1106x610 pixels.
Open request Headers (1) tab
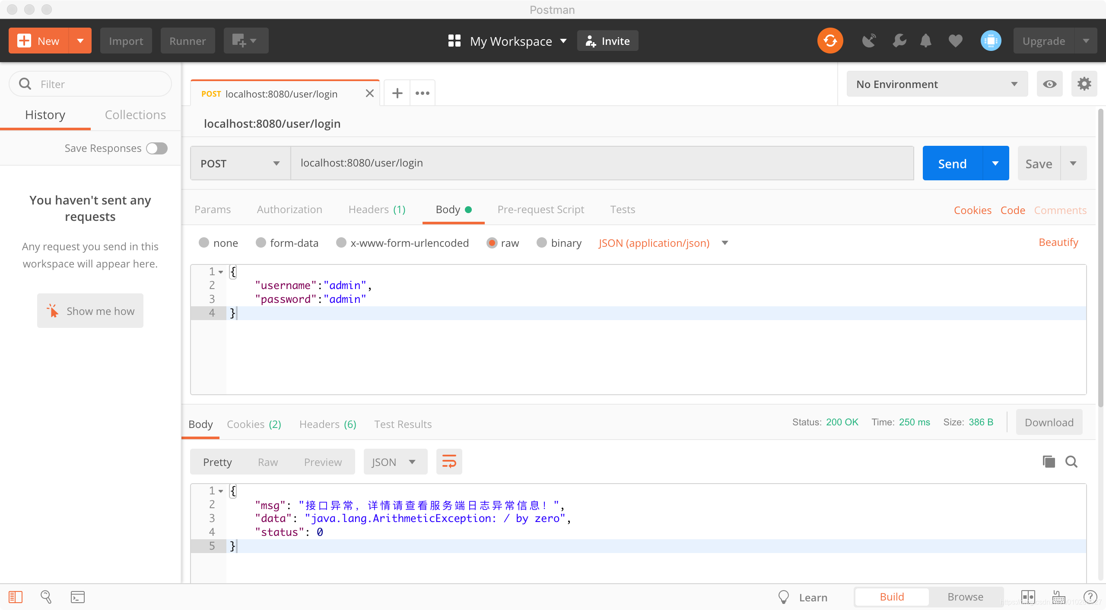[377, 209]
